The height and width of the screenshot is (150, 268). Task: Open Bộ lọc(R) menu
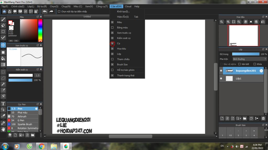(x=42, y=6)
